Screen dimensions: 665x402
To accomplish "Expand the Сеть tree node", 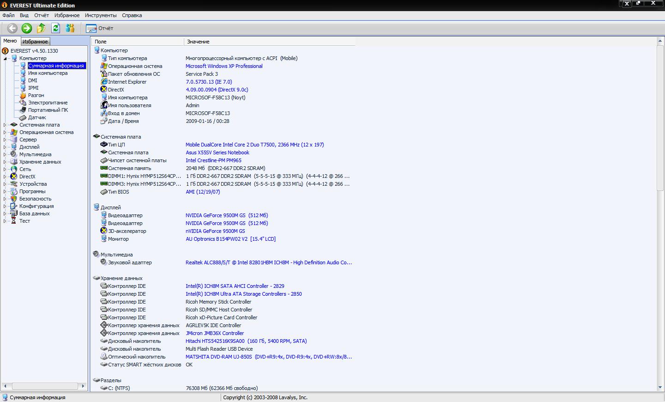I will [x=5, y=169].
